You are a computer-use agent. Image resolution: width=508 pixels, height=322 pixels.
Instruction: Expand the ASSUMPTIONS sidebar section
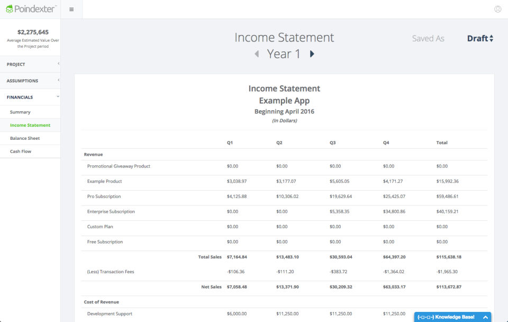tap(30, 80)
